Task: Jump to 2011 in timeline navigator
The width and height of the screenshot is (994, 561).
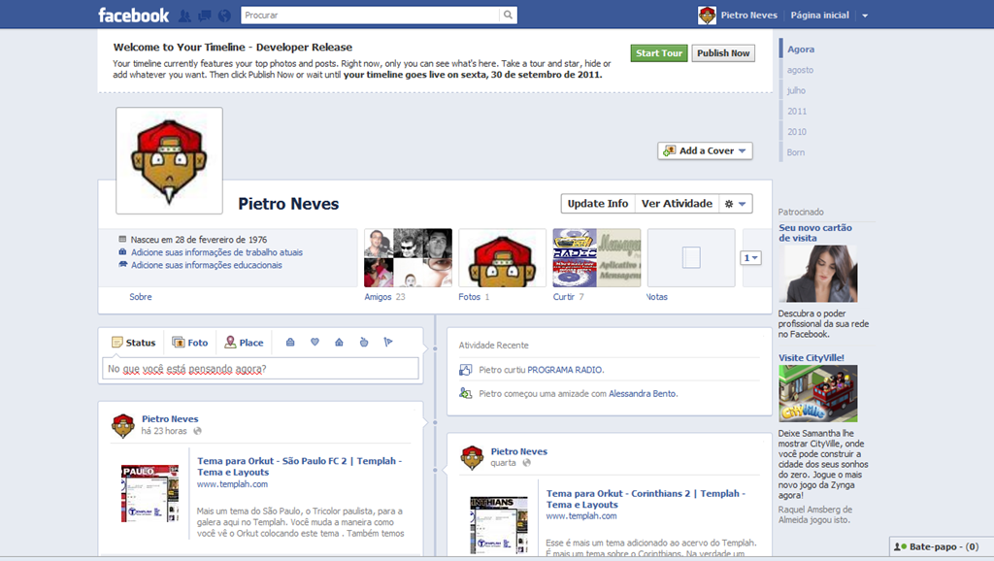Action: [797, 112]
